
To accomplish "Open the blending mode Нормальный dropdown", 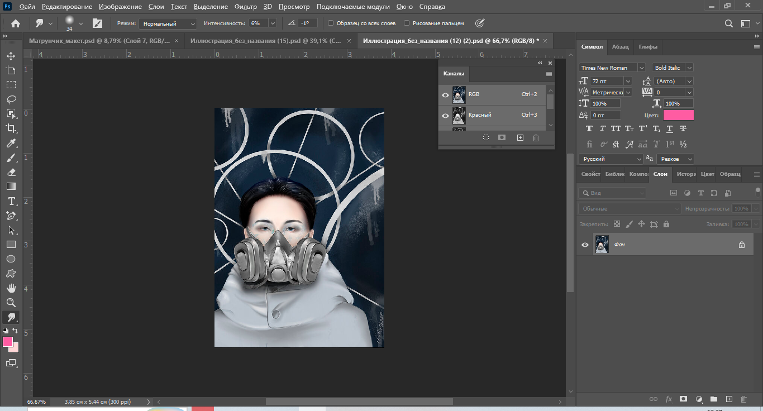I will point(168,23).
